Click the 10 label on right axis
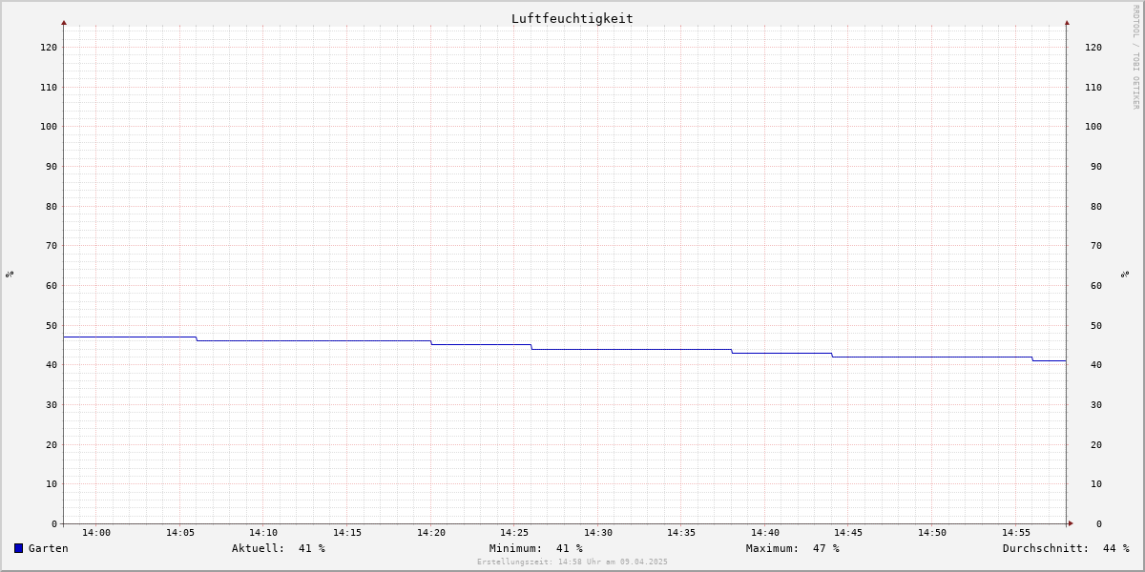The image size is (1145, 572). coord(1096,483)
